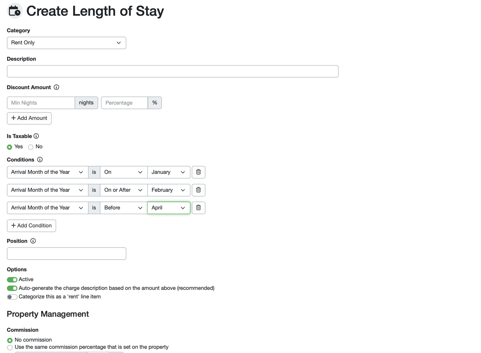Toggle the Active switch
481x353 pixels.
(x=12, y=280)
